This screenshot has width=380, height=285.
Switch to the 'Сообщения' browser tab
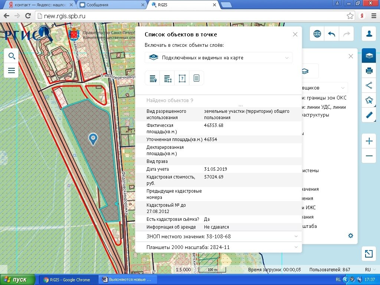click(x=112, y=5)
